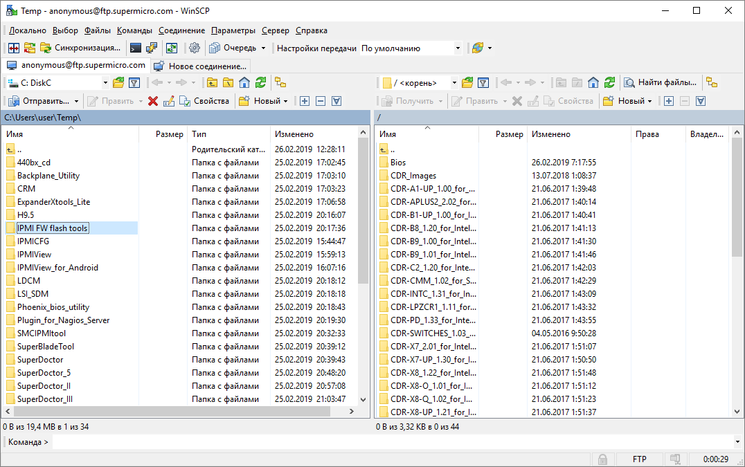
Task: Switch to the Новое соединение tab
Action: coord(200,66)
